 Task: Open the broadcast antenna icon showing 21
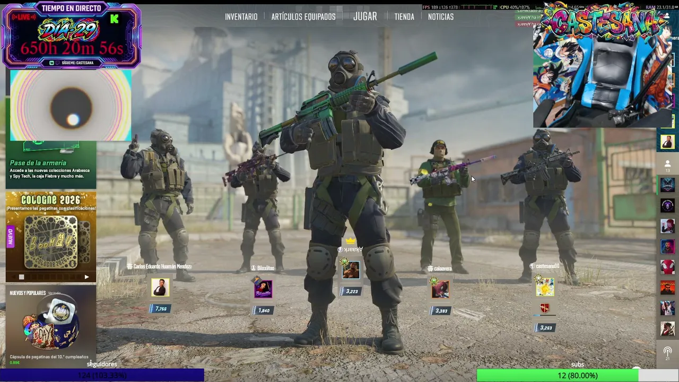667,353
